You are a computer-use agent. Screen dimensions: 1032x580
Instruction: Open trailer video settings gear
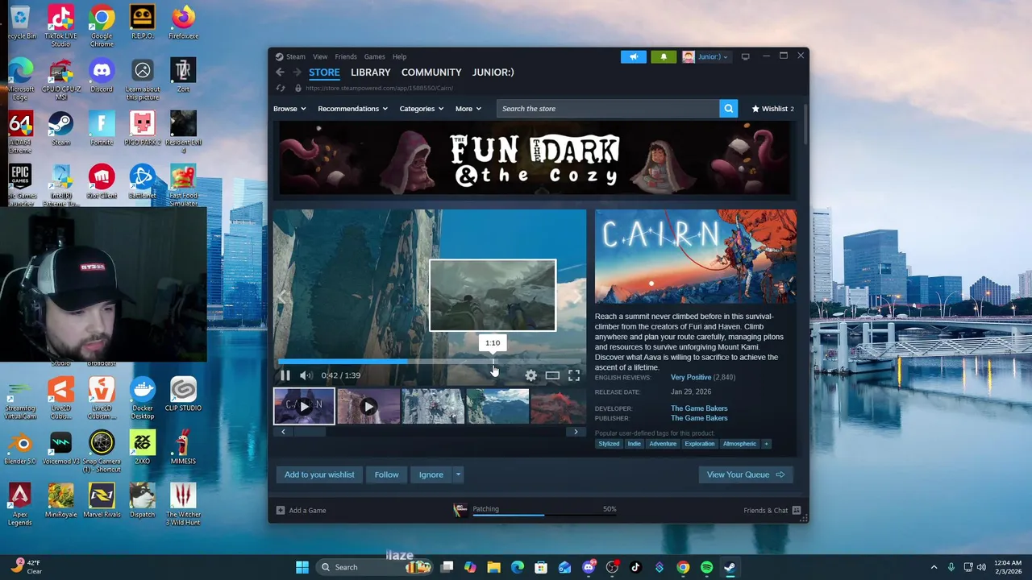click(531, 375)
